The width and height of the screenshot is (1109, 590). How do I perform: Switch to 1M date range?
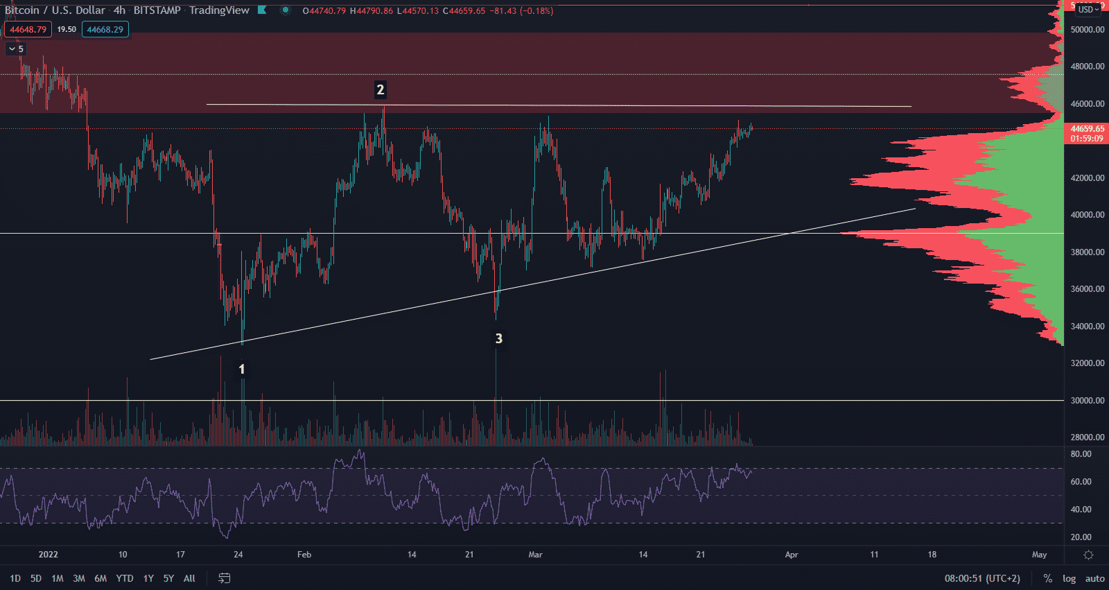58,578
